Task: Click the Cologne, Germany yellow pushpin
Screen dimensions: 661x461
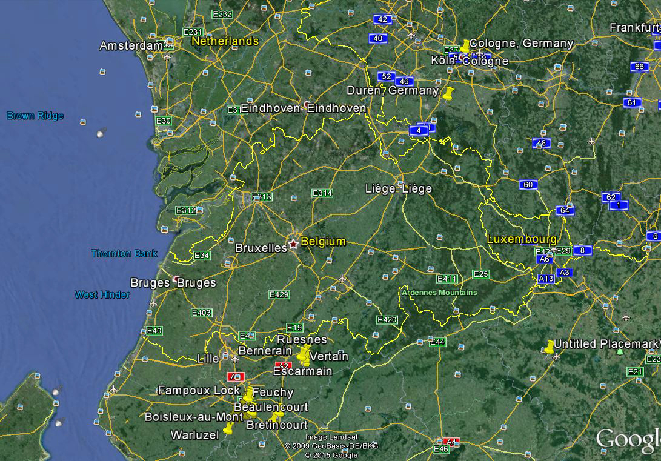Action: [465, 46]
